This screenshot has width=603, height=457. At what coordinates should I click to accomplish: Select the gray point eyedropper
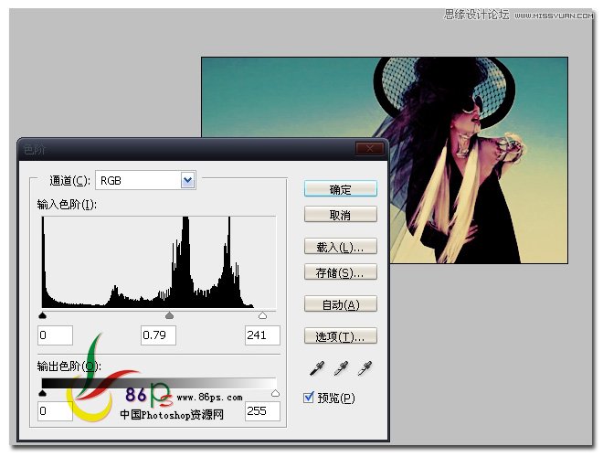[341, 368]
